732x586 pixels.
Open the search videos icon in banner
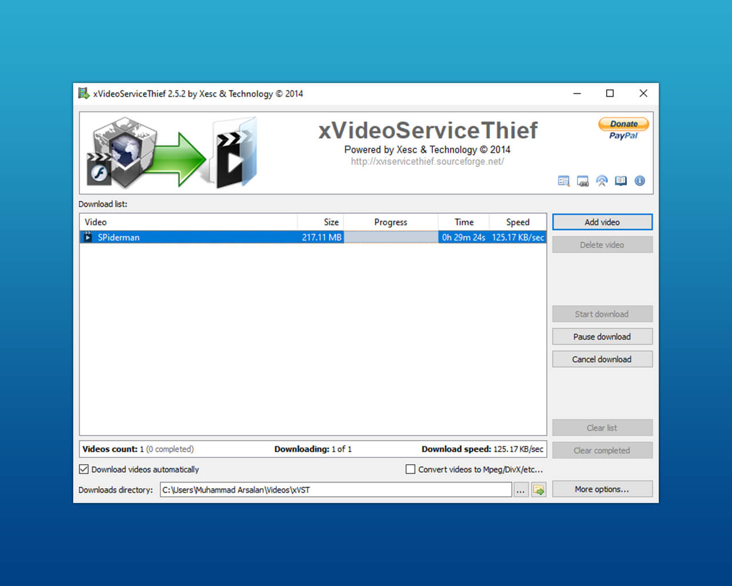(x=563, y=181)
